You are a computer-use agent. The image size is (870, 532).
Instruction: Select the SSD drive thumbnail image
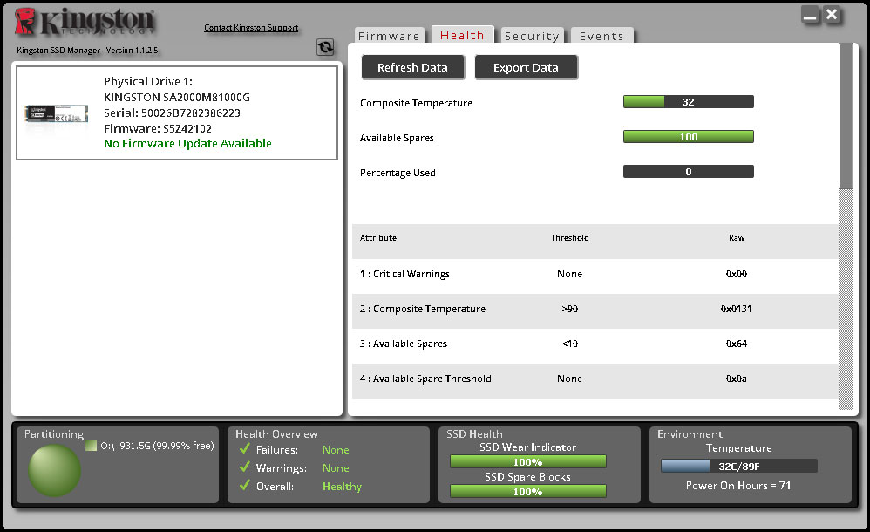point(57,114)
